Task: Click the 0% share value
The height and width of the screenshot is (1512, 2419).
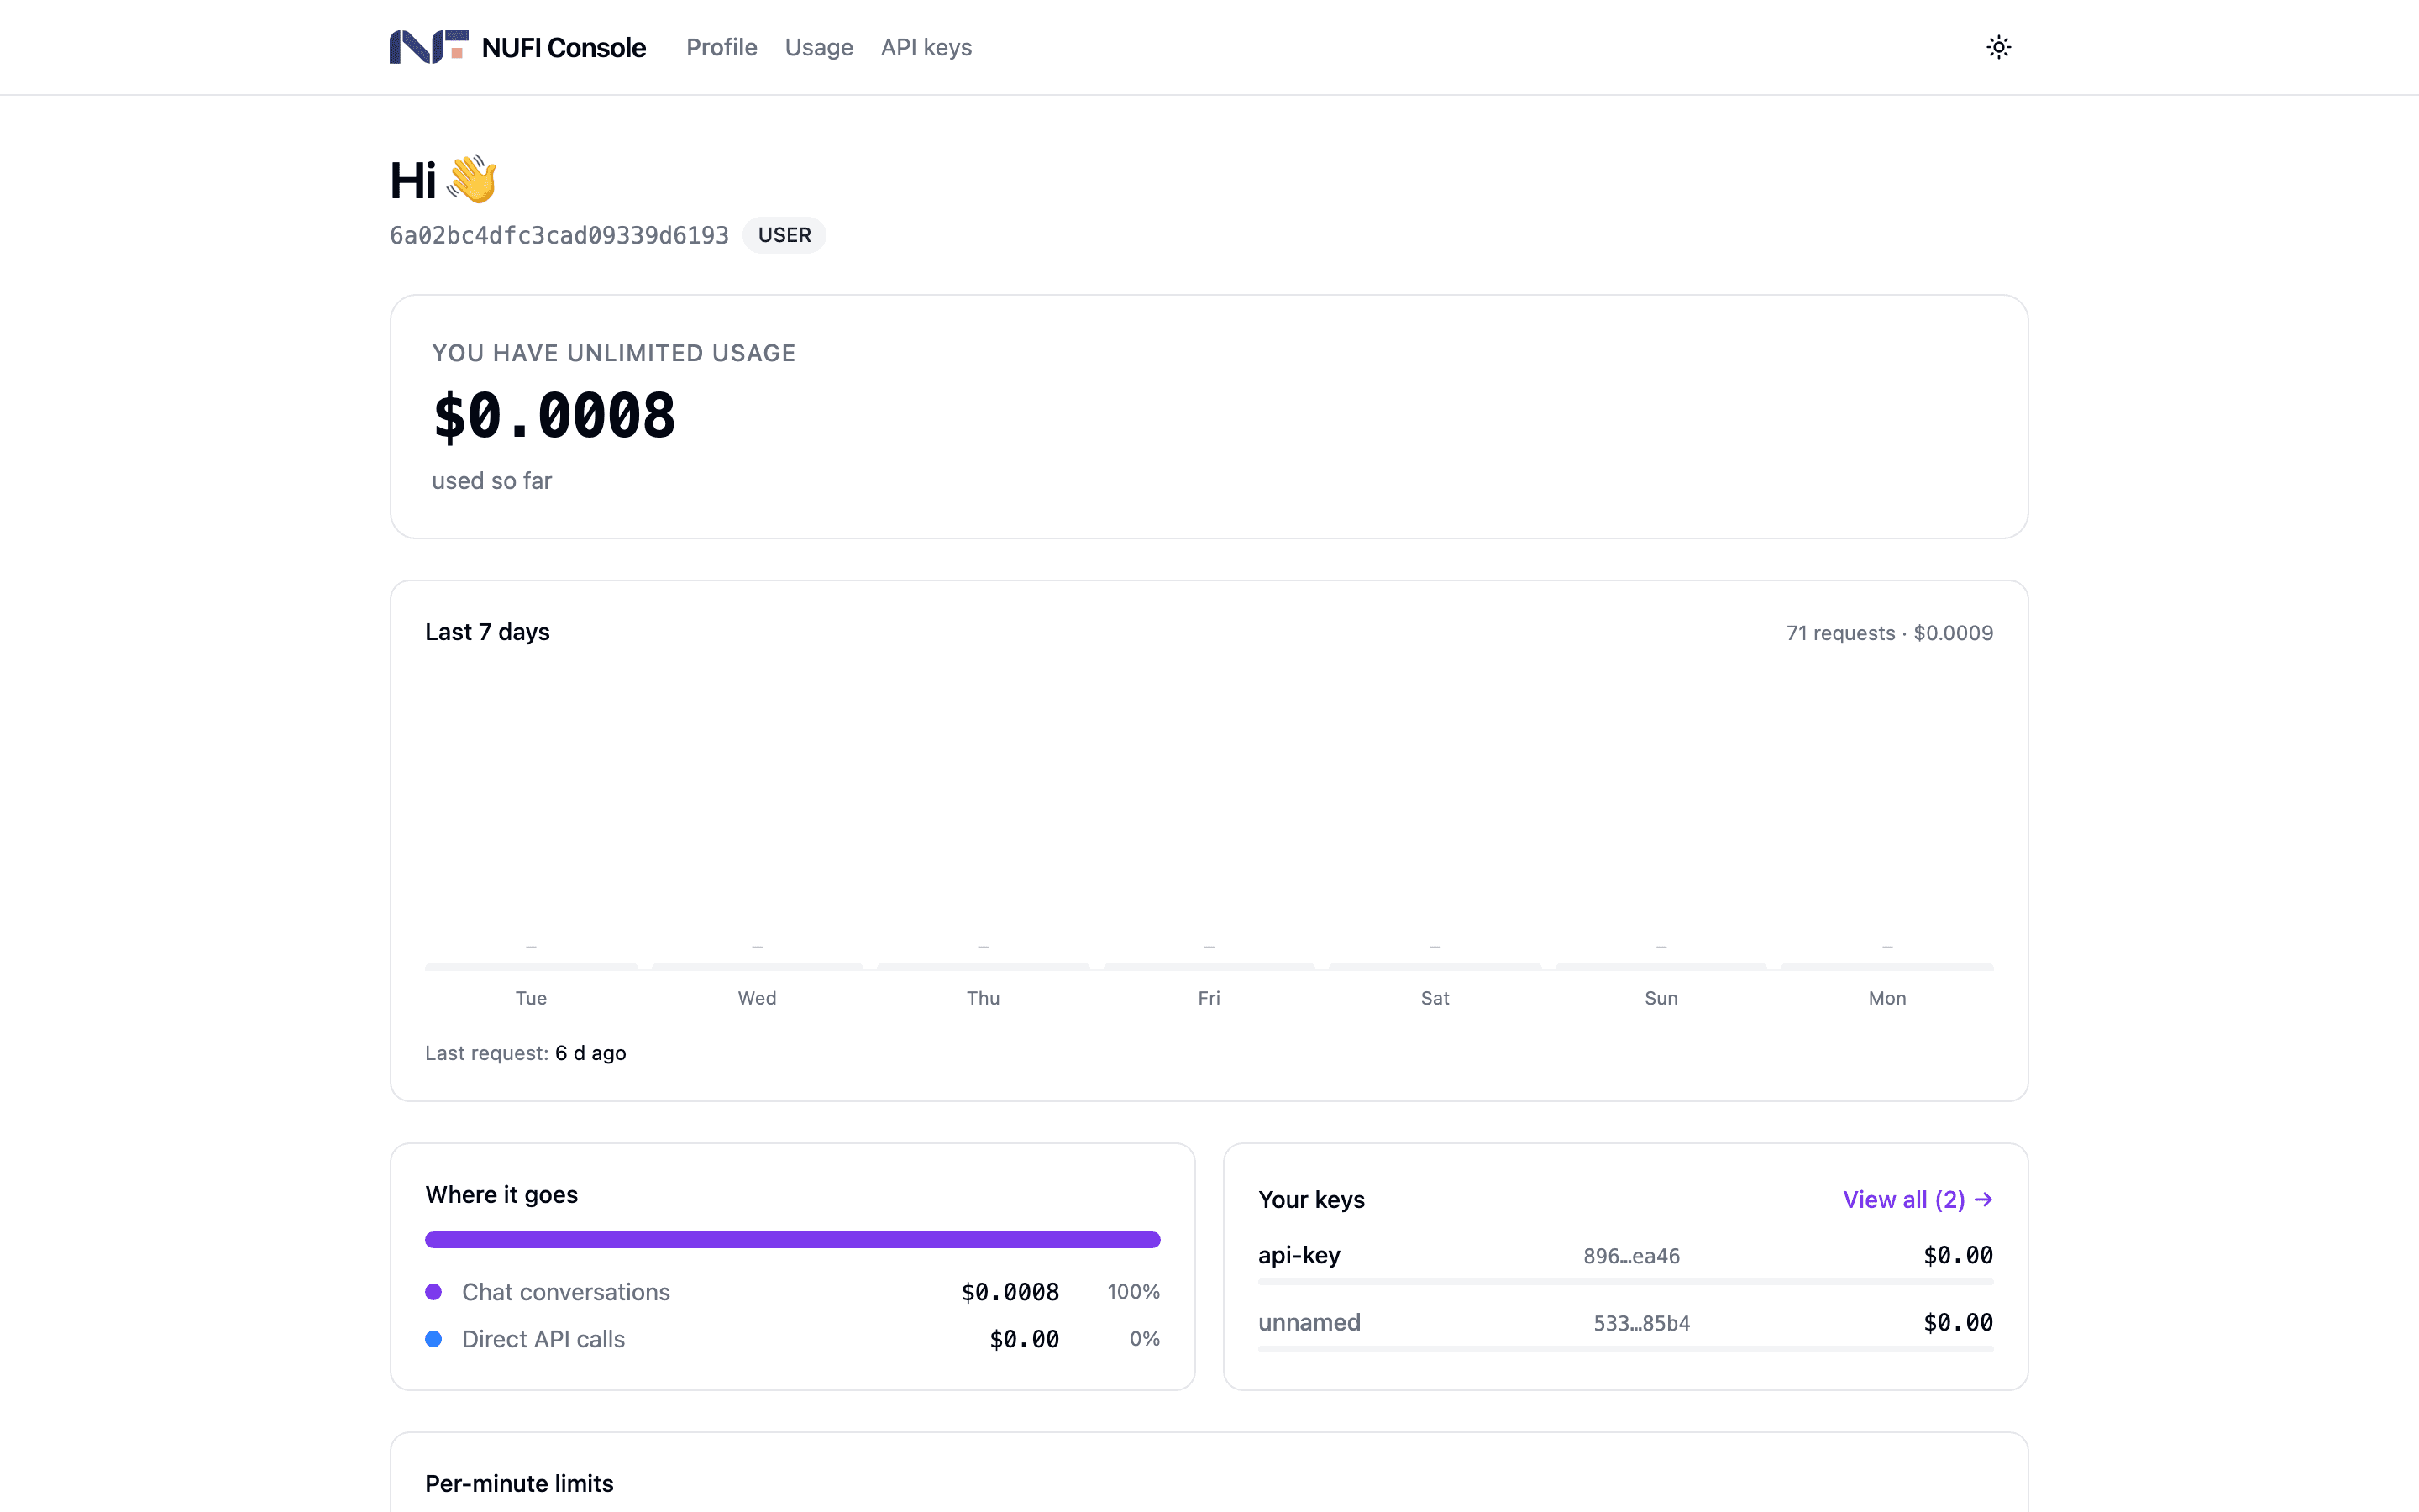Action: pos(1145,1339)
